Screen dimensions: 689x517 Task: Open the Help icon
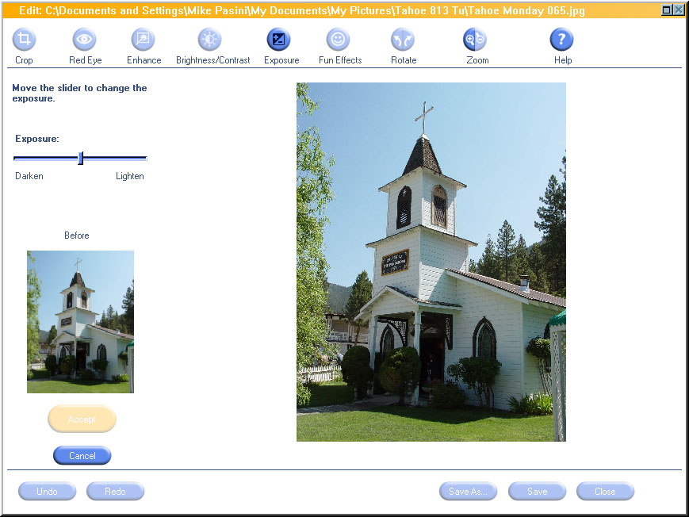(561, 40)
